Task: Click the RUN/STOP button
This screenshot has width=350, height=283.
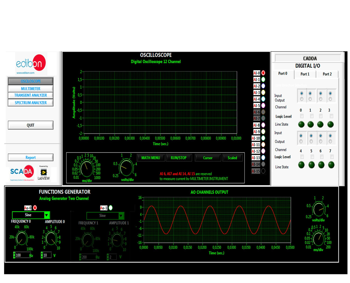Action: point(179,158)
